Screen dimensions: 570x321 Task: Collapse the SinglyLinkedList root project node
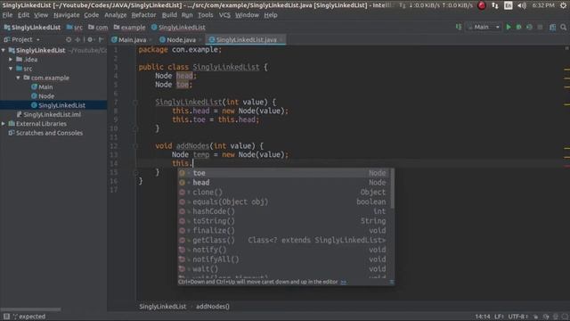4,50
